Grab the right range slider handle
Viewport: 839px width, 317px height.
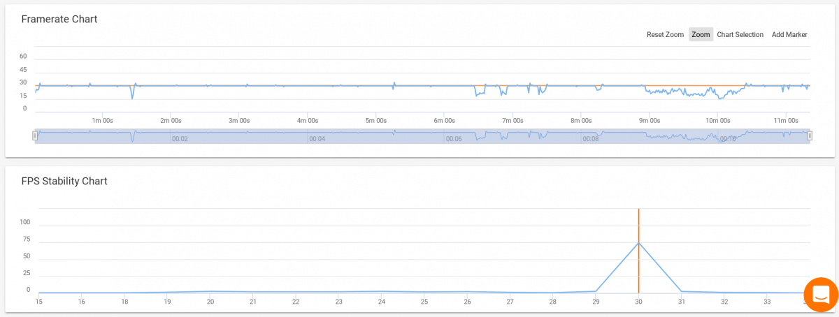(810, 136)
